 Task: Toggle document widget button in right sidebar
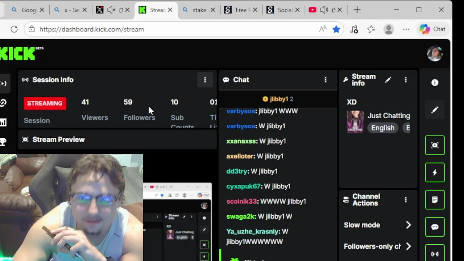pyautogui.click(x=435, y=200)
